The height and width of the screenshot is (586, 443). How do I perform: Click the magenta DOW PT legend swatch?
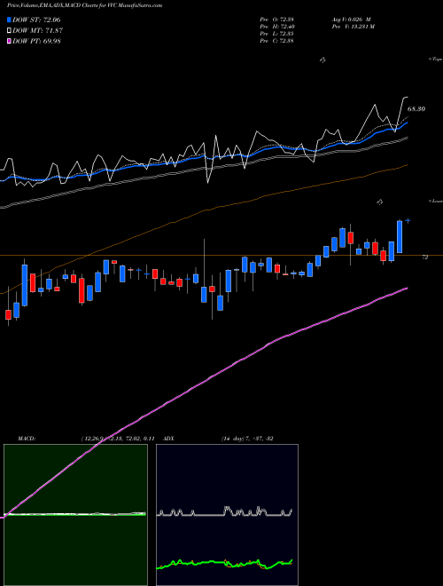[x=9, y=41]
